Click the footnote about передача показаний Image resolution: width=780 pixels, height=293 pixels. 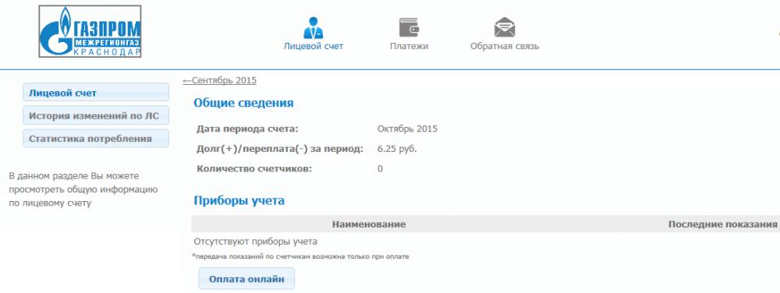pyautogui.click(x=300, y=256)
